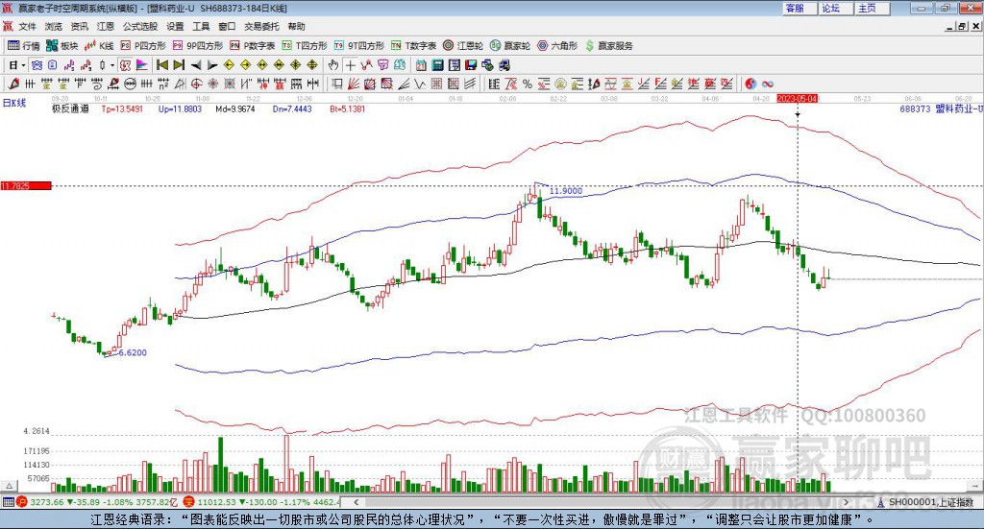This screenshot has width=984, height=529.
Task: Click the 688373 盟科药业 stock label
Action: (941, 108)
